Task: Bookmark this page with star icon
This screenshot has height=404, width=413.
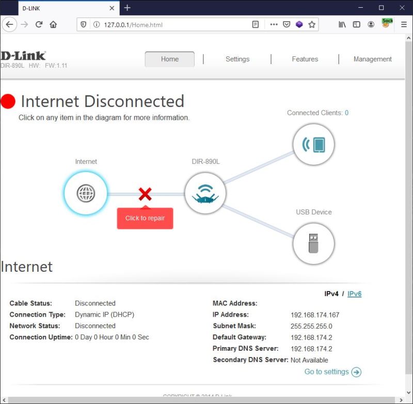Action: tap(312, 24)
